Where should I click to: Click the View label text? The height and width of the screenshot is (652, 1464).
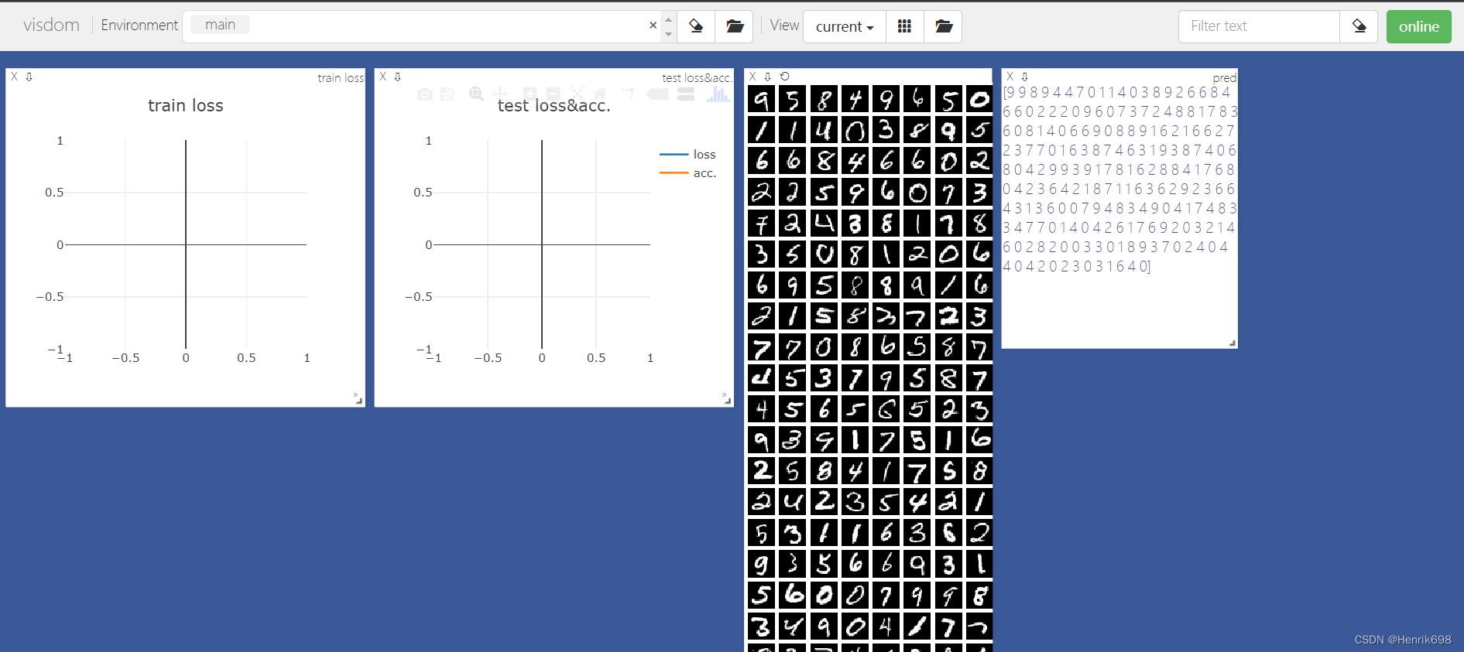coord(784,26)
